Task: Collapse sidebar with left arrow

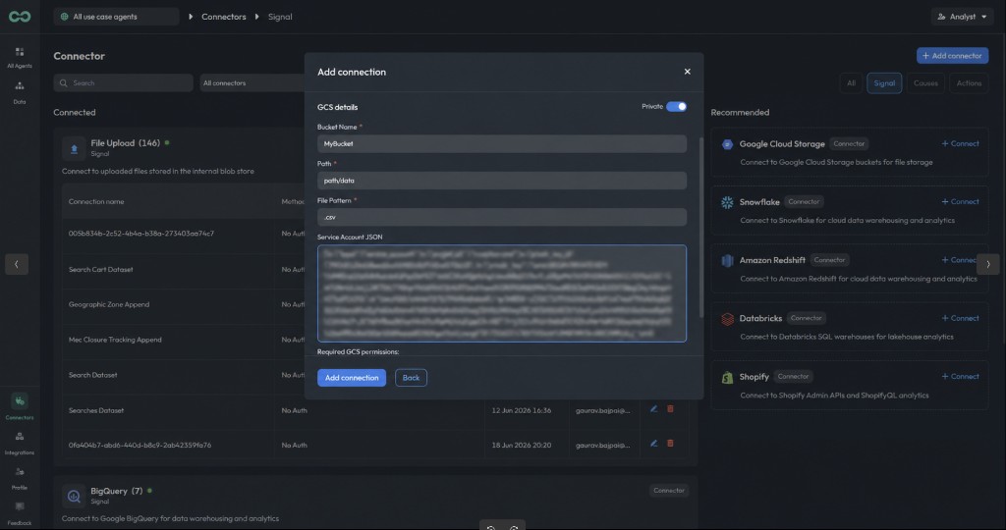Action: click(17, 264)
